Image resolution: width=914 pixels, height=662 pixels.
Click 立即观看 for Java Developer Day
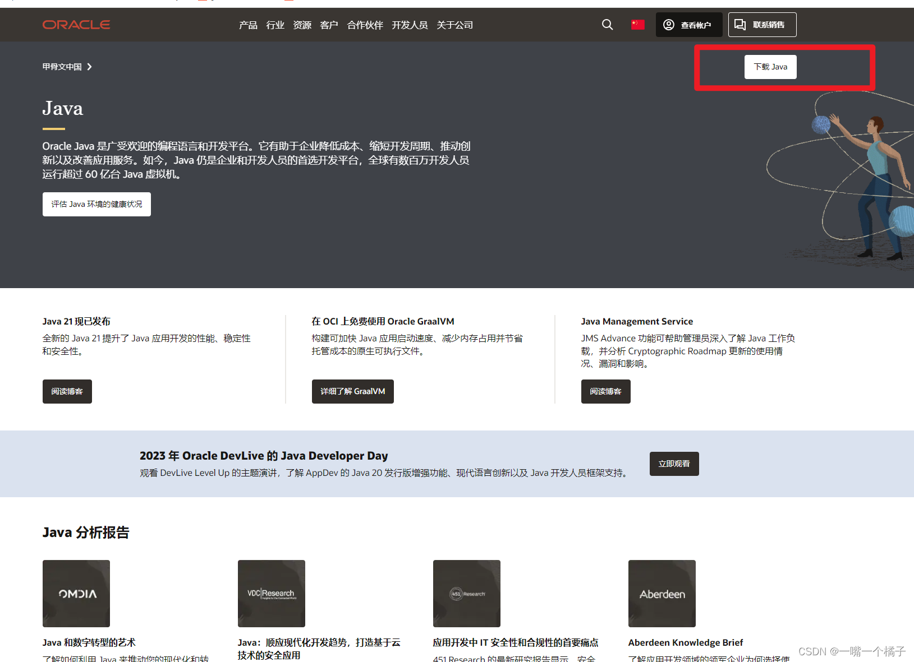(674, 464)
